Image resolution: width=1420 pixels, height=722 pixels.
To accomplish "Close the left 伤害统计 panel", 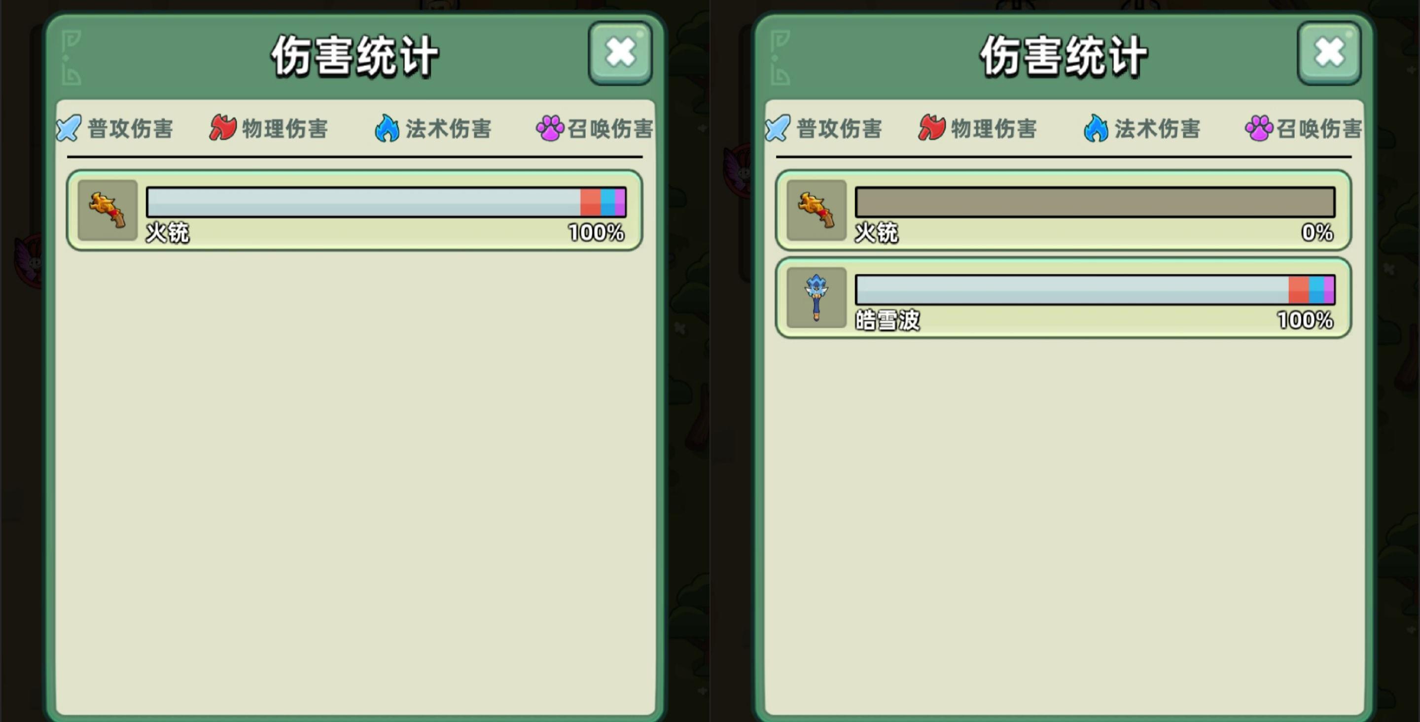I will click(x=621, y=53).
